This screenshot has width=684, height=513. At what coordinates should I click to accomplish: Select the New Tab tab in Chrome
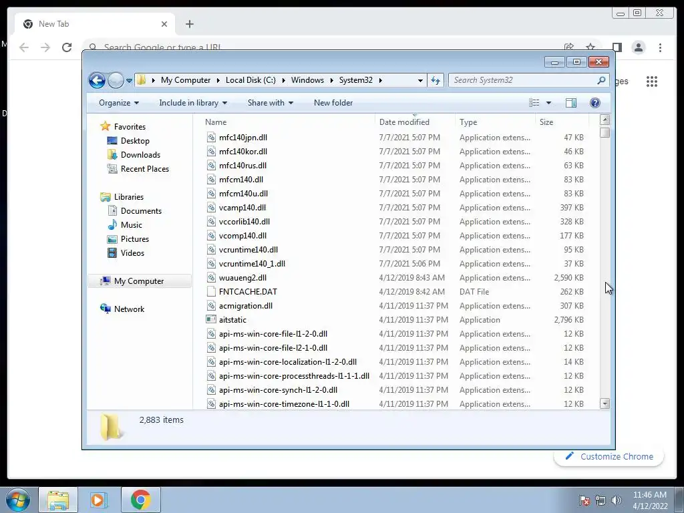(95, 24)
